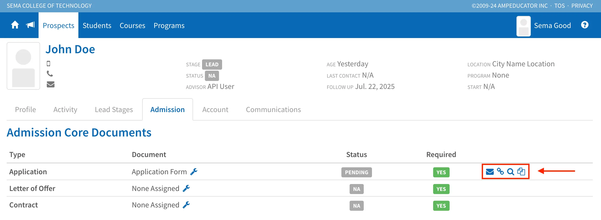Image resolution: width=601 pixels, height=220 pixels.
Task: Open the Courses navigation item
Action: click(132, 25)
